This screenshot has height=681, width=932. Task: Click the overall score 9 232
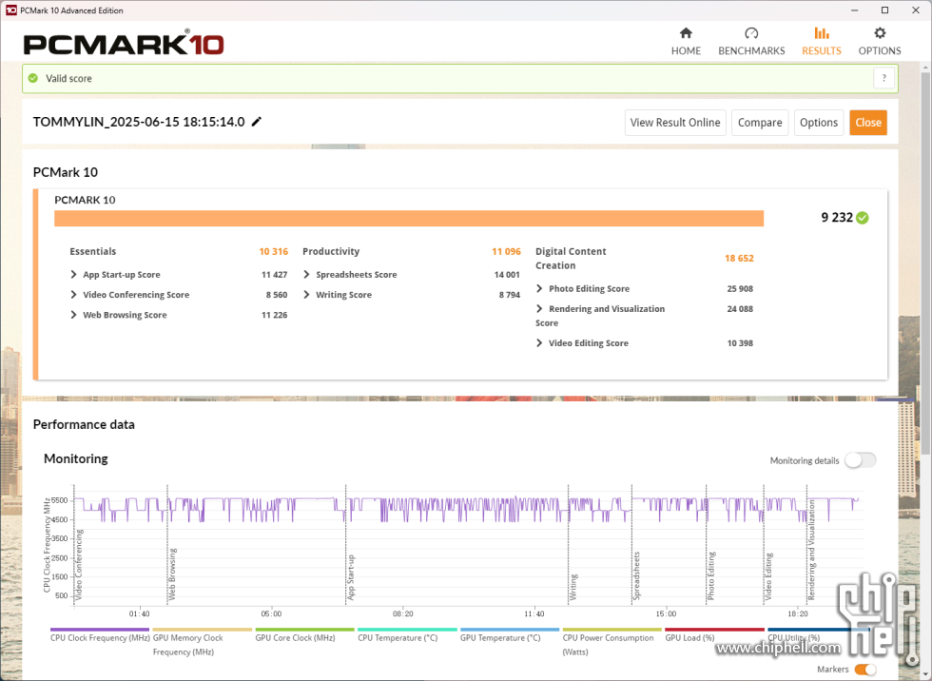click(x=837, y=218)
